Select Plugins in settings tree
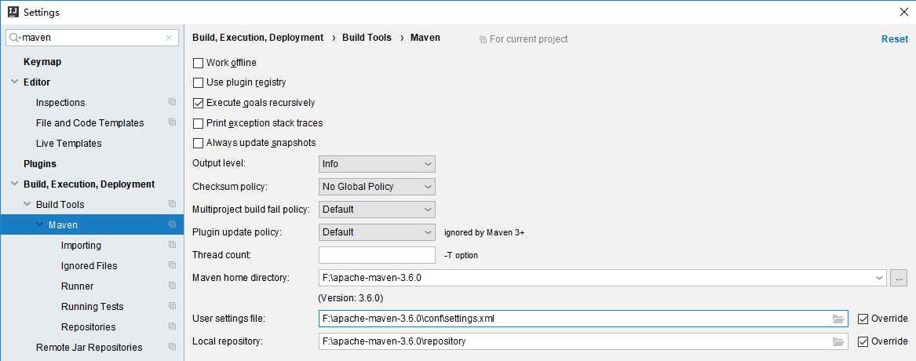The height and width of the screenshot is (361, 916). pos(40,164)
